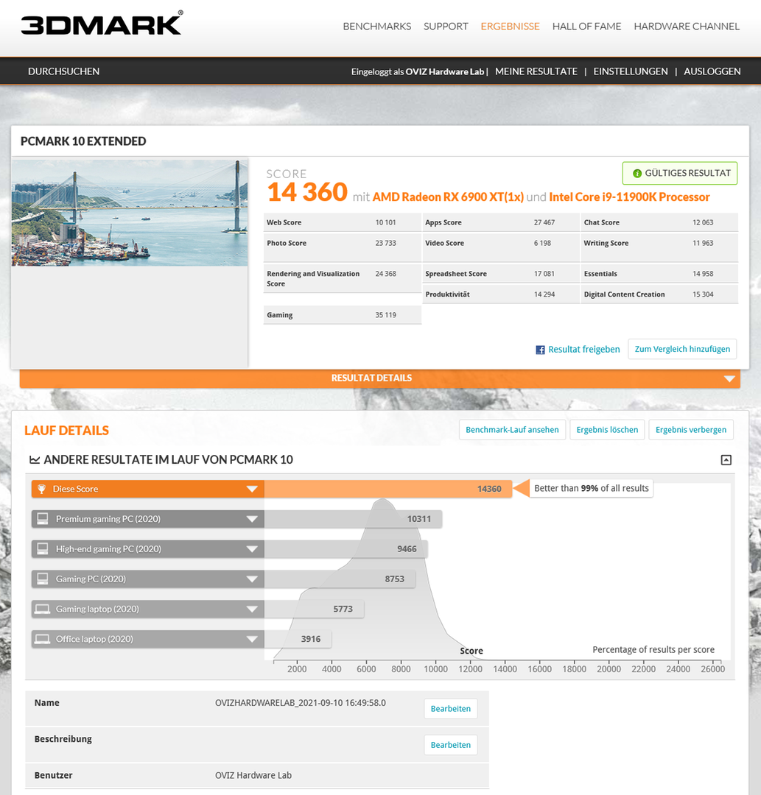Expand the Gaming PC (2020) dropdown
761x795 pixels.
[252, 579]
